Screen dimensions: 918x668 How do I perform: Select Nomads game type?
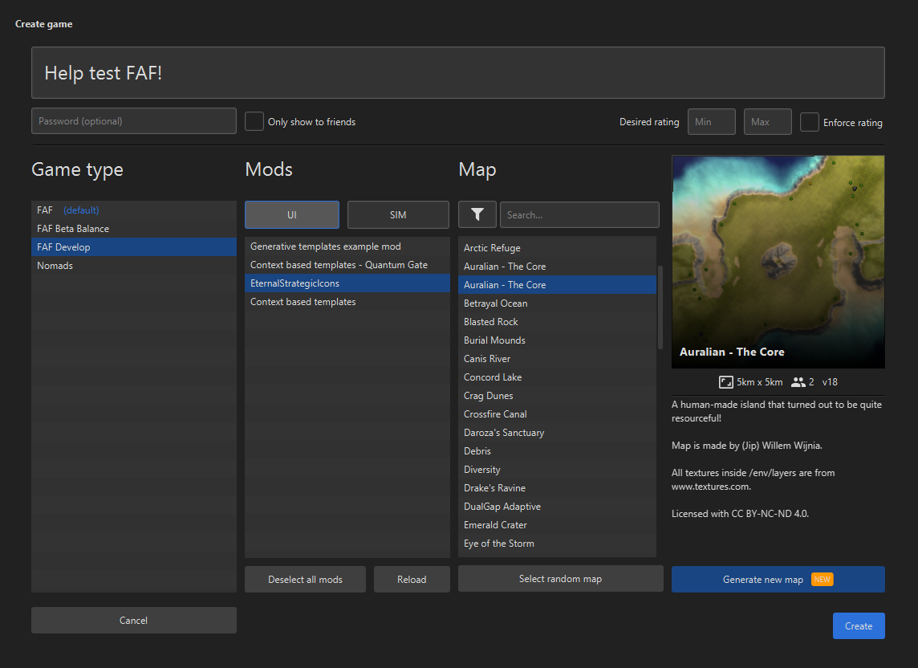coord(134,266)
